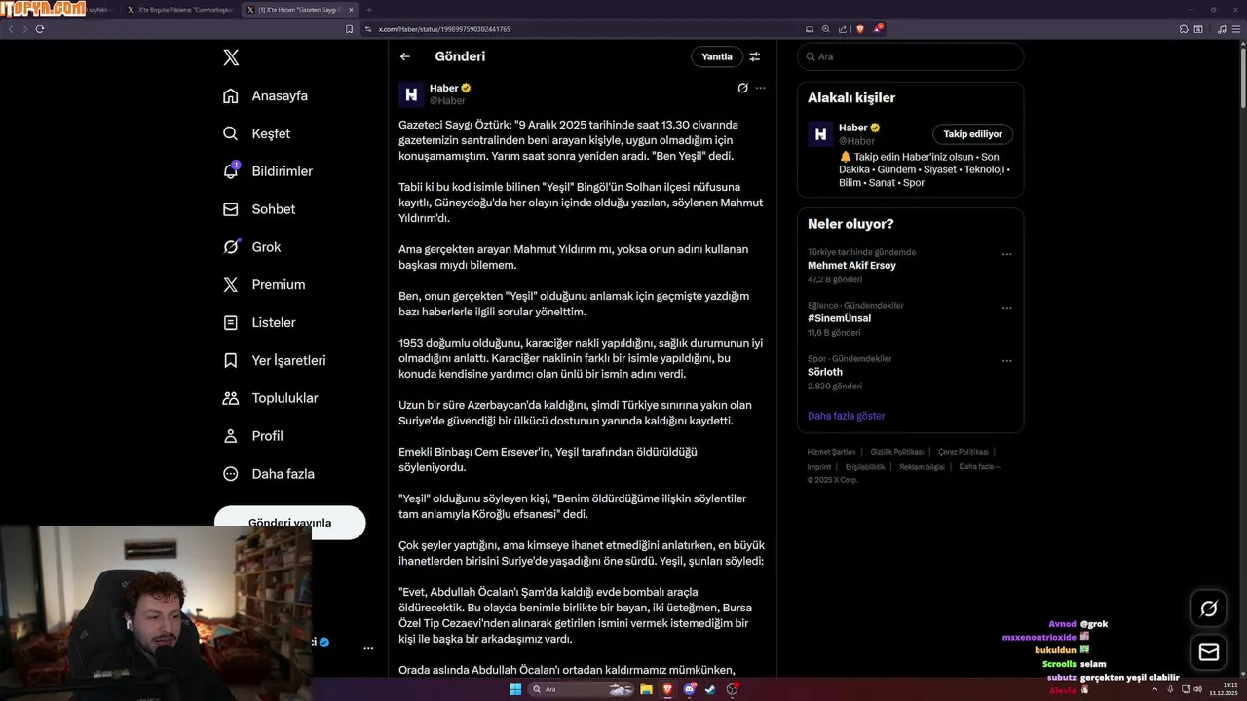Image resolution: width=1247 pixels, height=701 pixels.
Task: Open Reklam bilgisi footer link
Action: (922, 467)
